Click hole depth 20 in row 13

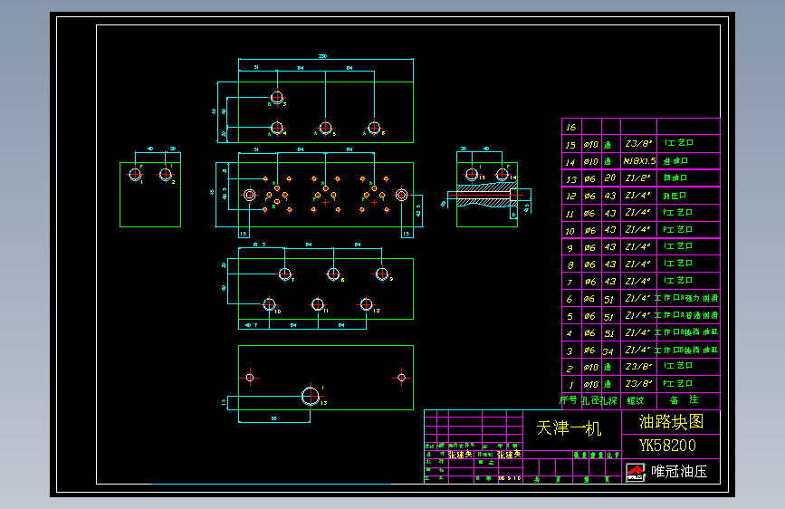pos(609,178)
